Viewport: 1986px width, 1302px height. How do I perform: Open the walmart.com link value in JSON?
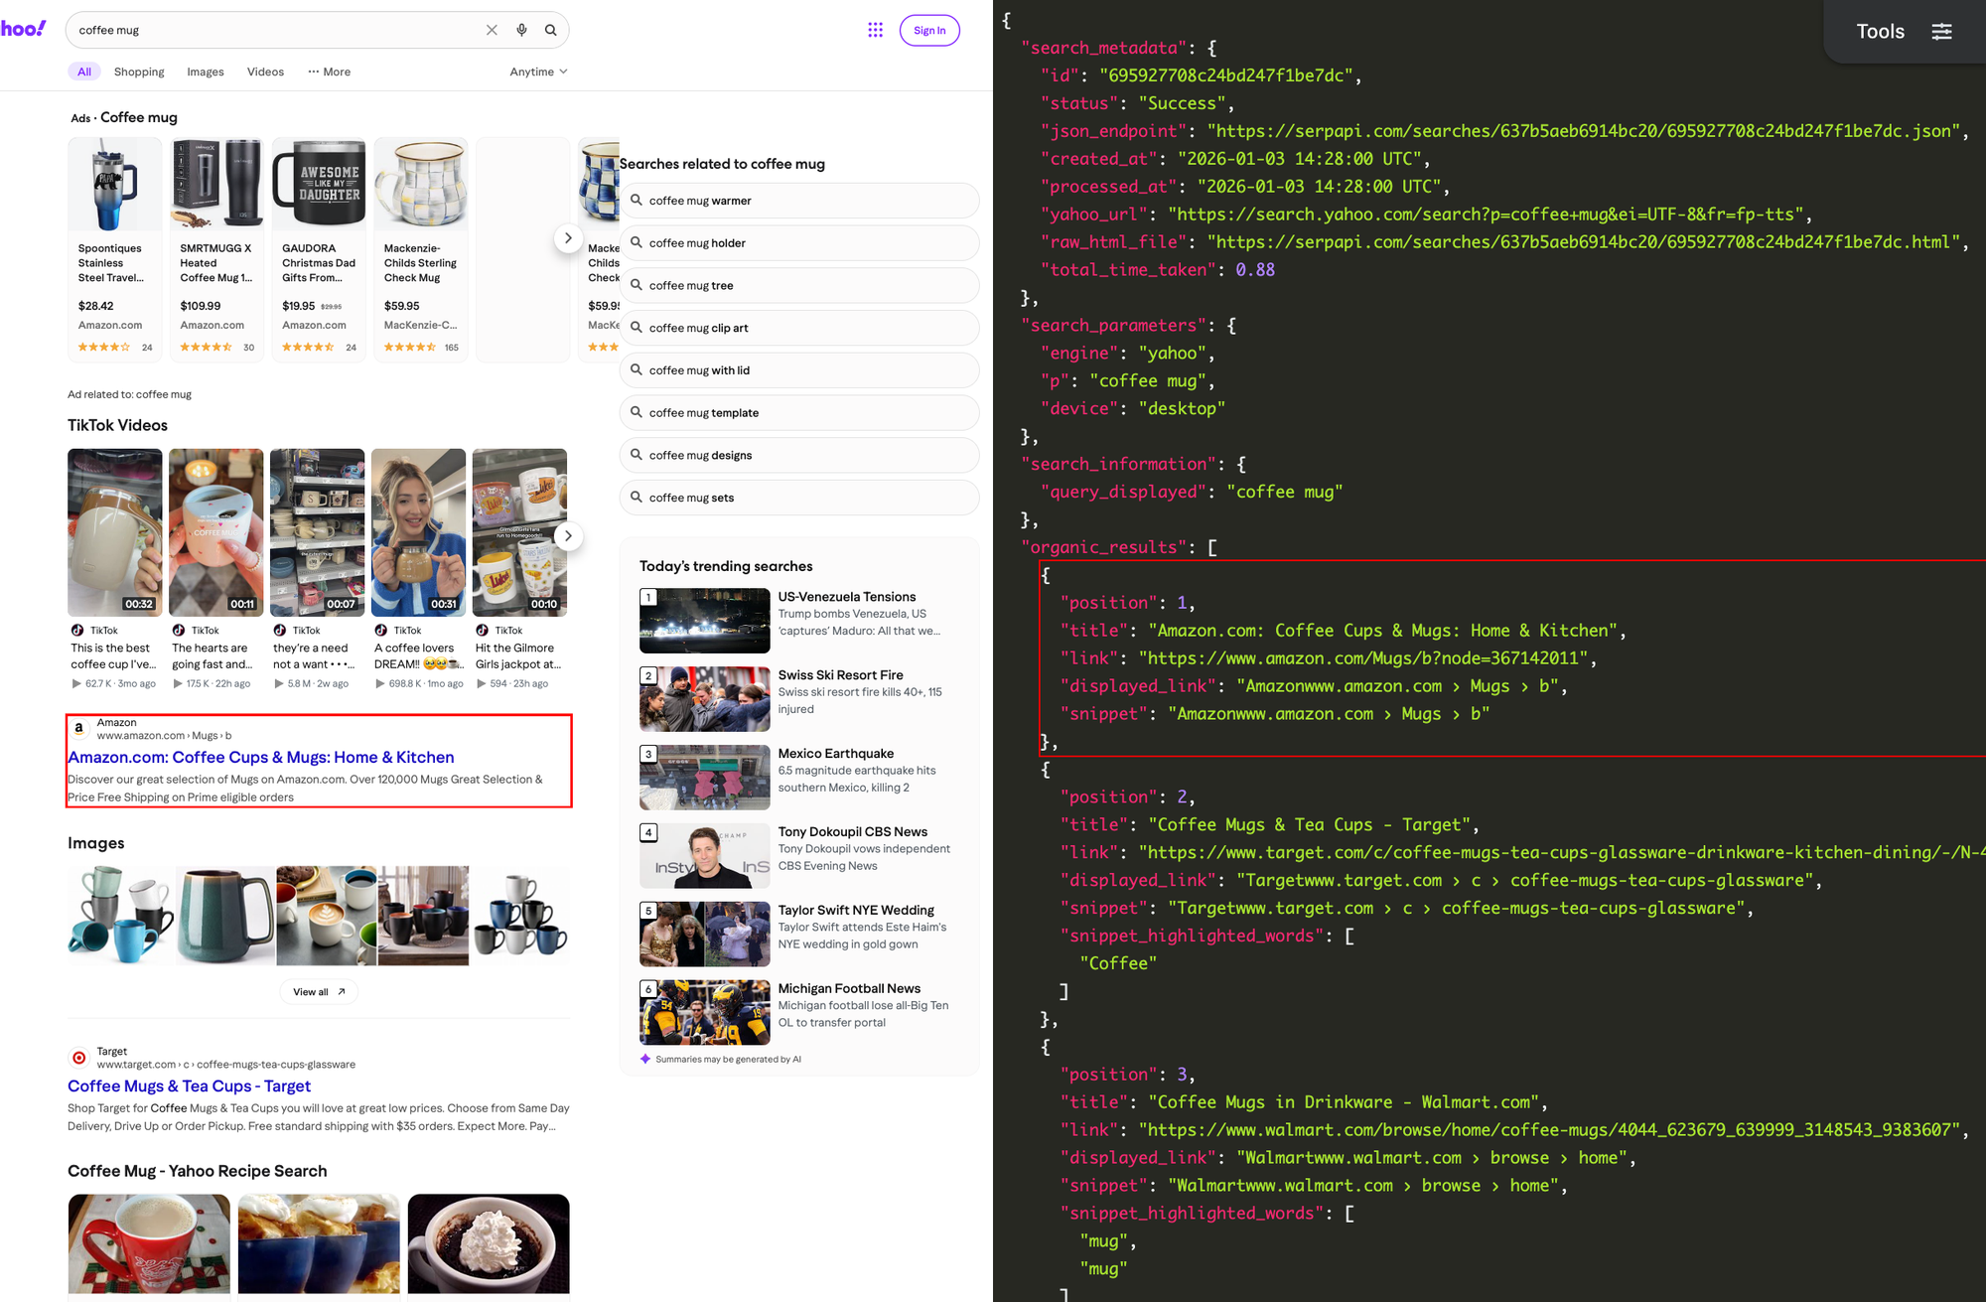(1550, 1130)
